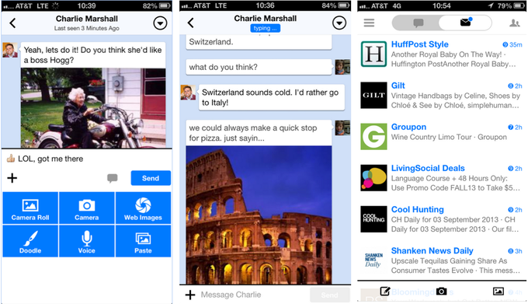The height and width of the screenshot is (304, 528).
Task: Open the Camera Roll option
Action: click(30, 208)
